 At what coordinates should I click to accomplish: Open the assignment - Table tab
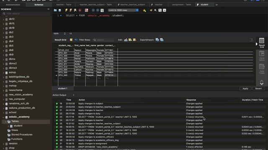point(181,5)
